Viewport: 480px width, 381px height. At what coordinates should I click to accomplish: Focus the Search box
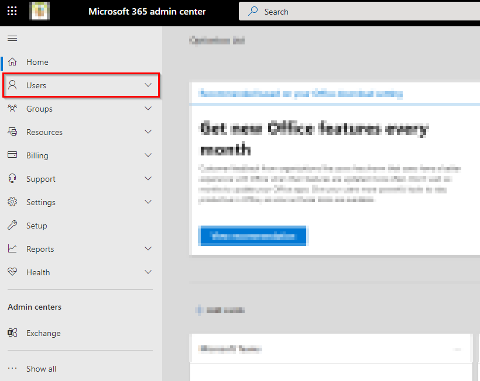pyautogui.click(x=359, y=12)
